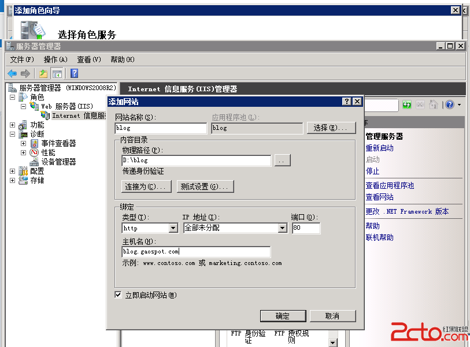Image resolution: width=470 pixels, height=347 pixels.
Task: Click the Home icon in IIS Manager bar
Action: coord(434,105)
